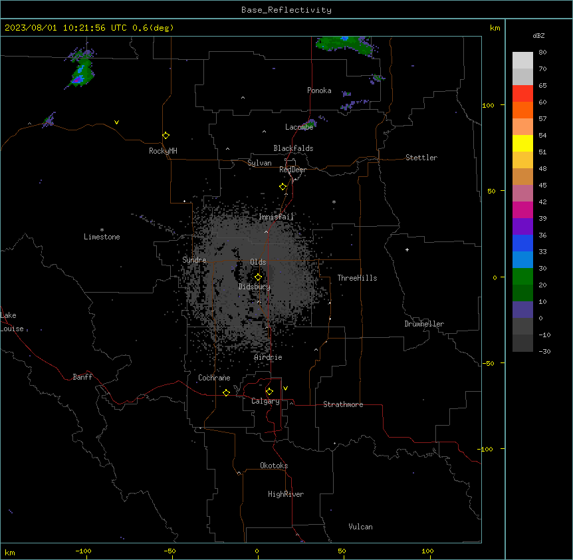Click the yellow v marker northwest of RockyMH

pyautogui.click(x=116, y=122)
